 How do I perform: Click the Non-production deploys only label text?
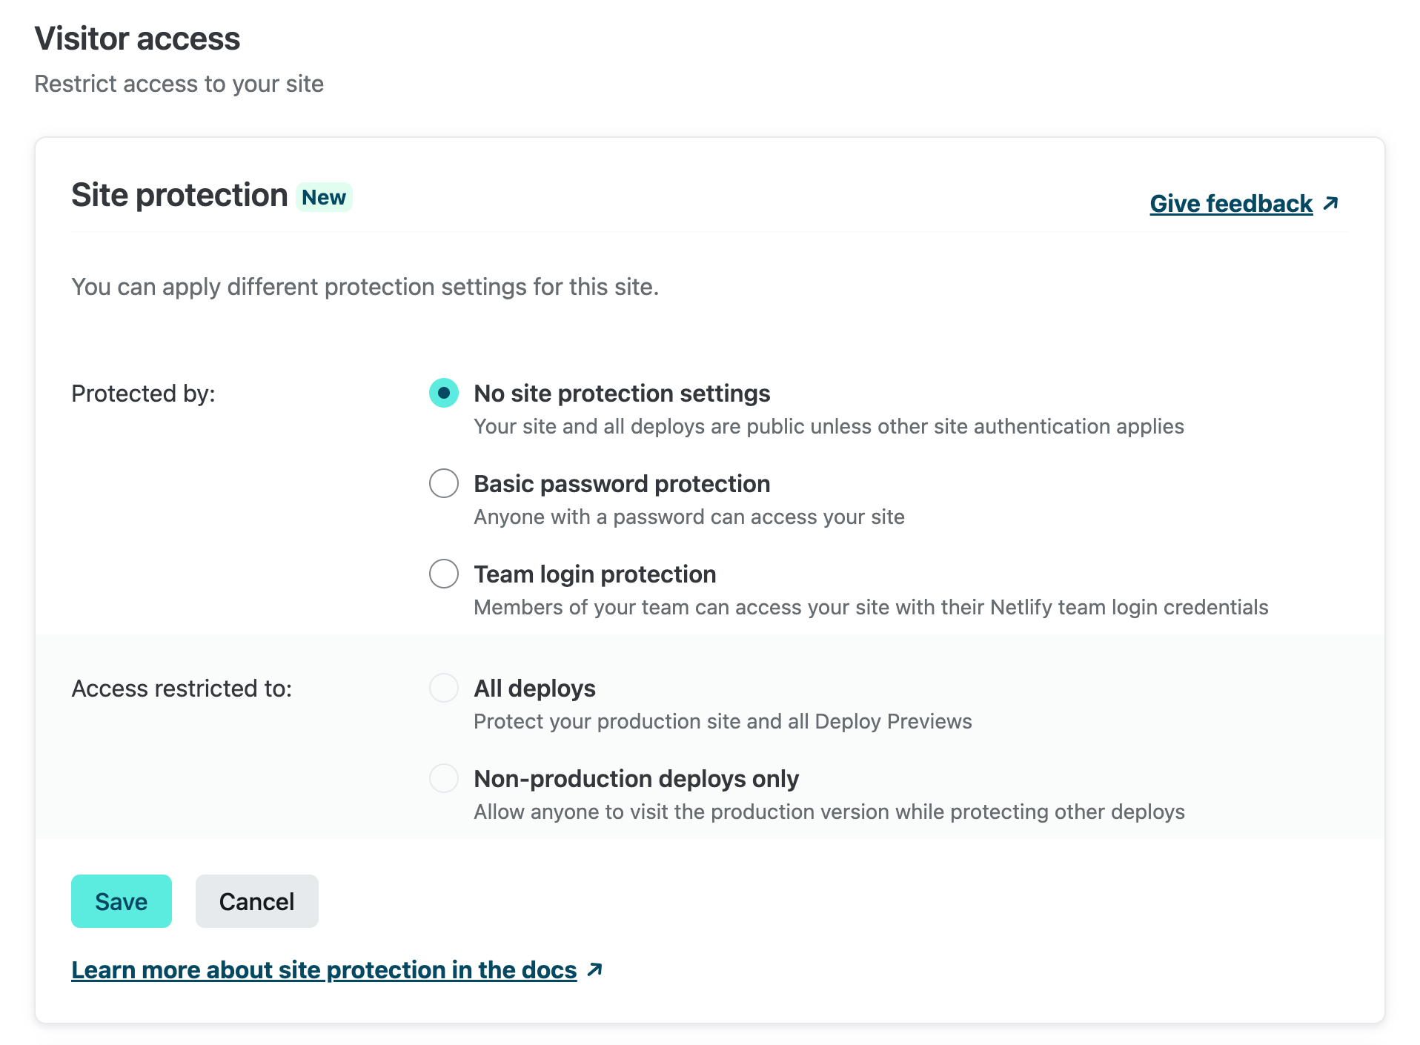(636, 778)
